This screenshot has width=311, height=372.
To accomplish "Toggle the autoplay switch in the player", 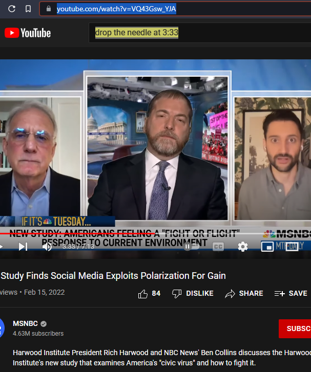I will (x=192, y=247).
